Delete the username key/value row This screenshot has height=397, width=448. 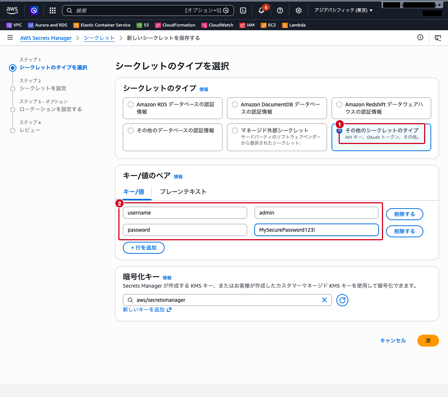[405, 214]
